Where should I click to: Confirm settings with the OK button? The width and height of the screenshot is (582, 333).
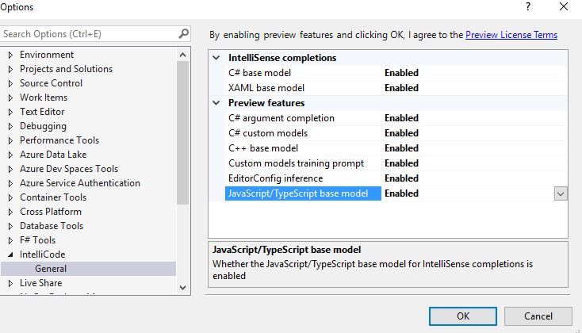pos(463,316)
